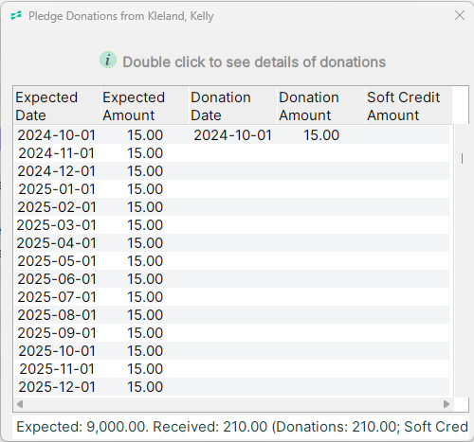Click the vertical scrollbar thumb
This screenshot has height=442, width=474.
pyautogui.click(x=462, y=158)
